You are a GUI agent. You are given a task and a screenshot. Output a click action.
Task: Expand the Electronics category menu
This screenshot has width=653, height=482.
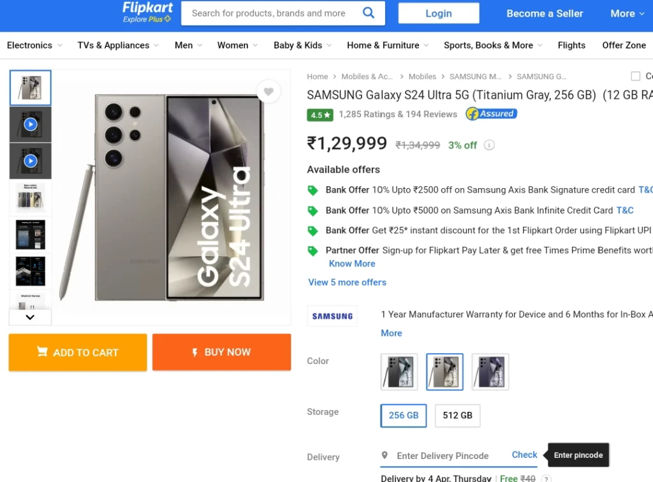point(34,45)
